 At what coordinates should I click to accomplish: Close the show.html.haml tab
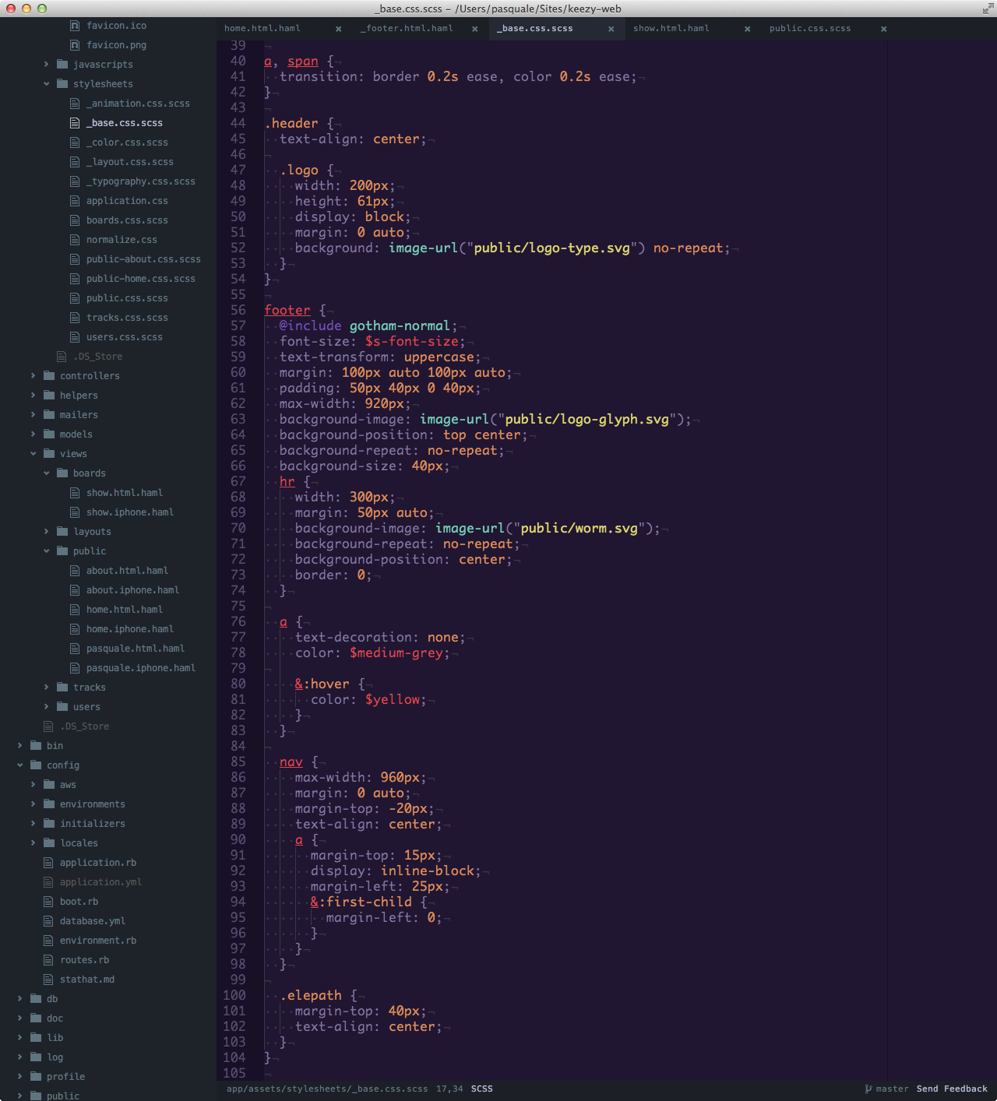coord(747,29)
